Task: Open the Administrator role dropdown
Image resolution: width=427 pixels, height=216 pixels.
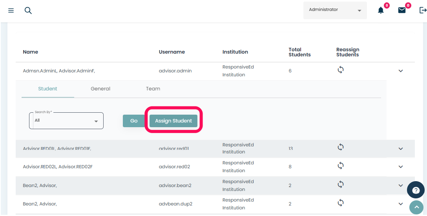Action: click(335, 10)
